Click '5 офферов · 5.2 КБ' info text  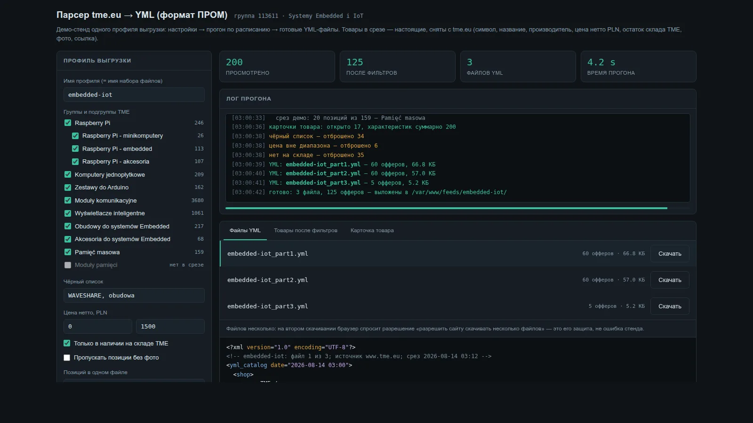coord(617,306)
